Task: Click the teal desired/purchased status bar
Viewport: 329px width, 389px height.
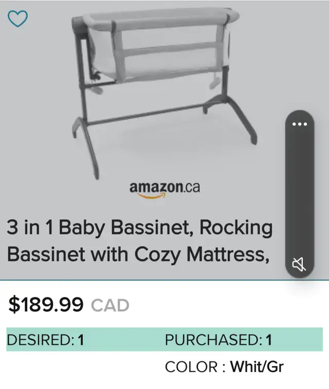Action: pyautogui.click(x=164, y=339)
